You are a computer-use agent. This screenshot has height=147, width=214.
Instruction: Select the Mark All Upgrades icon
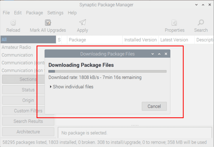pos(48,23)
